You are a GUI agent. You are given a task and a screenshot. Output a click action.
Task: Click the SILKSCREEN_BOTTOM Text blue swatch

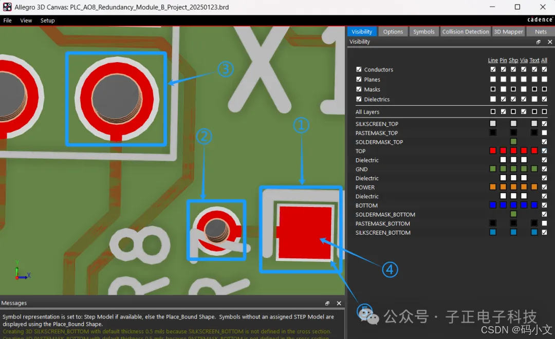534,232
